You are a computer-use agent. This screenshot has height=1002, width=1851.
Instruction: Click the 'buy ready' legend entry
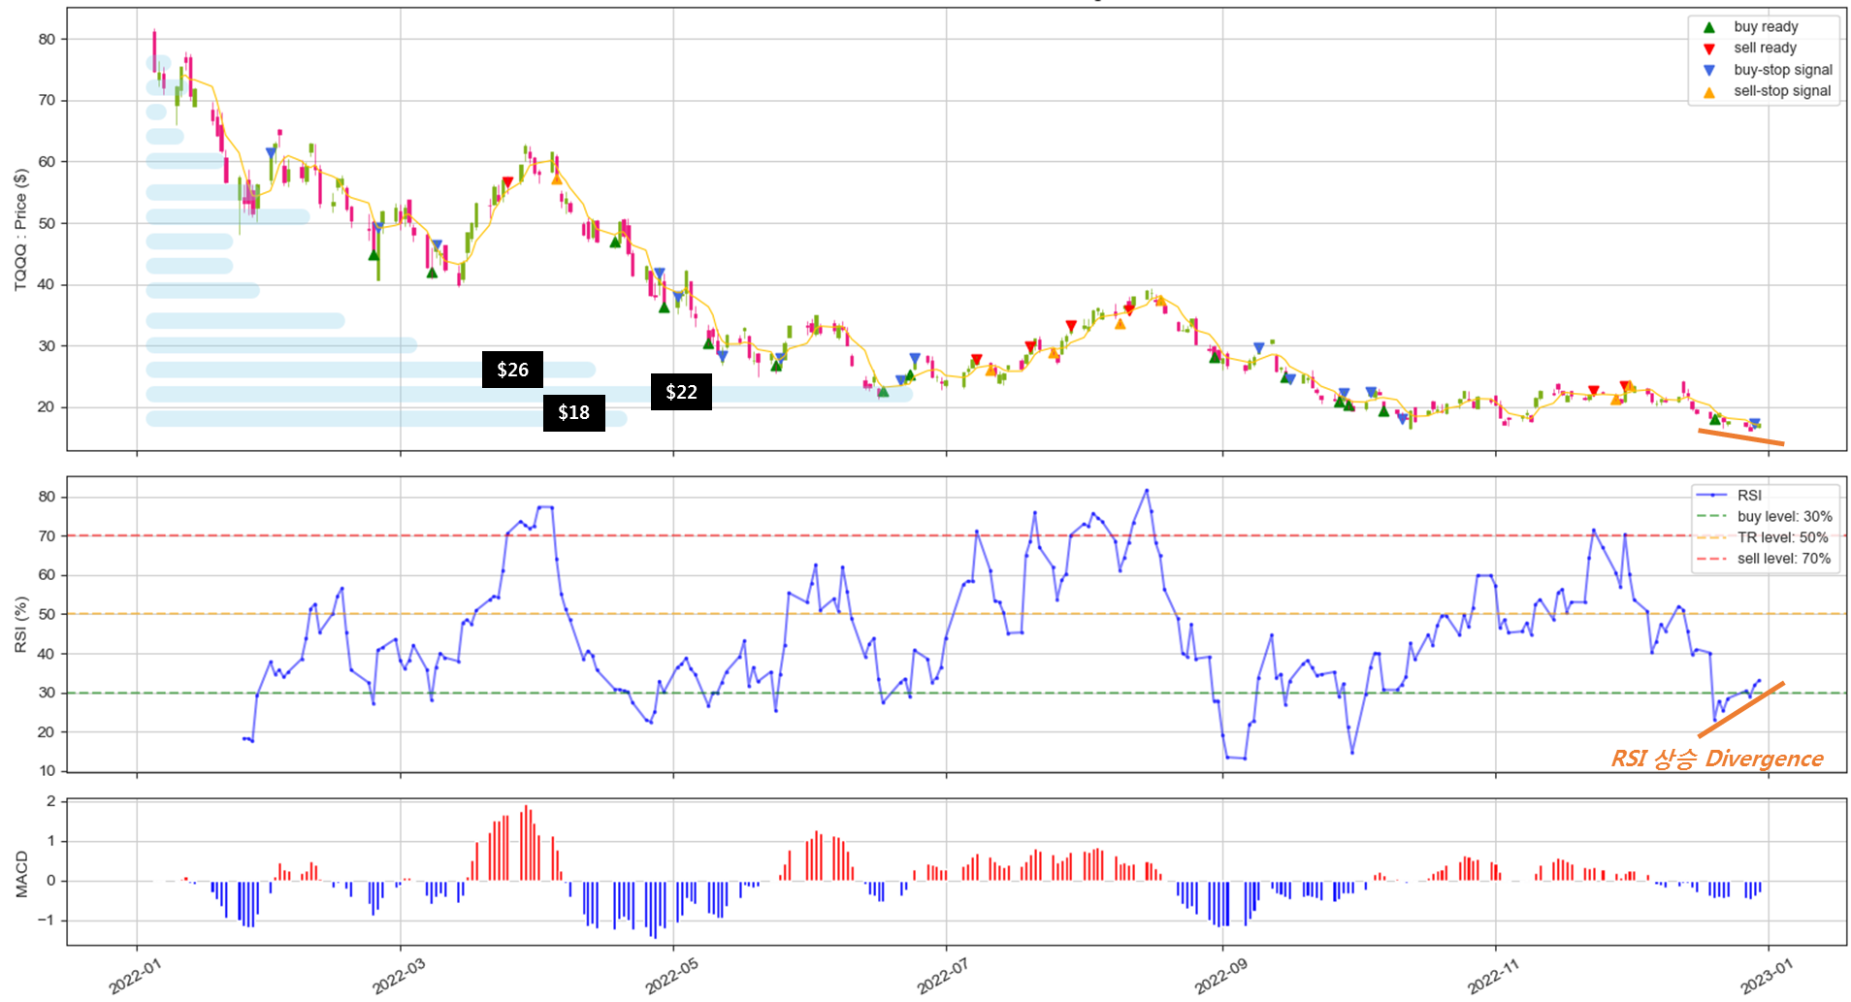[x=1766, y=27]
